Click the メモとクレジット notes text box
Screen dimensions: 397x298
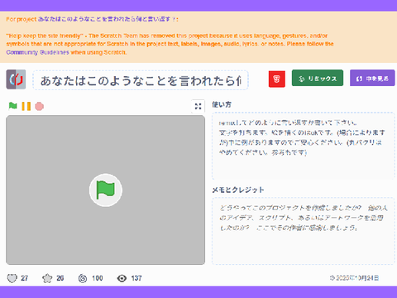point(304,231)
